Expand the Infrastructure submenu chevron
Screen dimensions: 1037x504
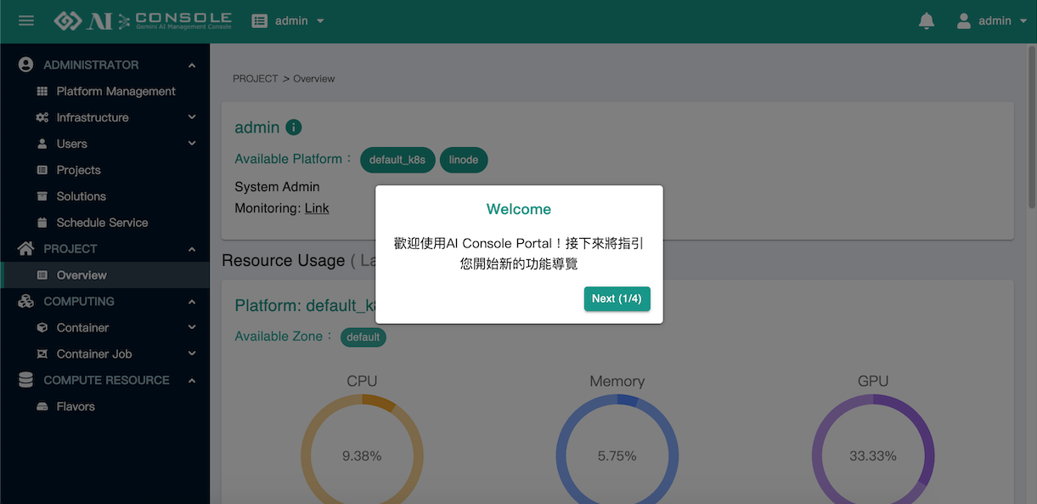pos(192,117)
